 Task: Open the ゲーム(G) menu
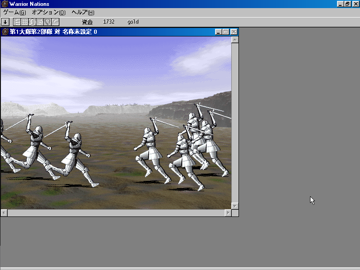(14, 12)
